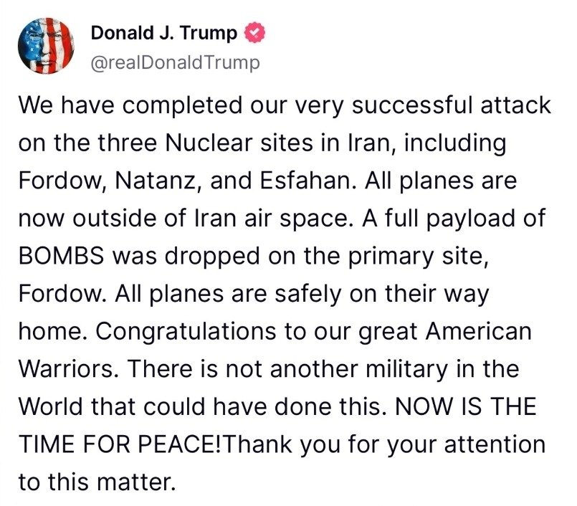Click the word "Congratulations" in the post
Image resolution: width=577 pixels, height=506 pixels.
(186, 332)
